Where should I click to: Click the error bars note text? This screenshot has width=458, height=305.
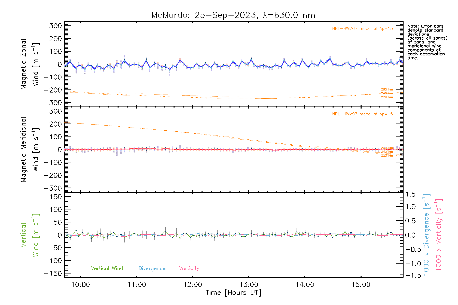coord(427,42)
